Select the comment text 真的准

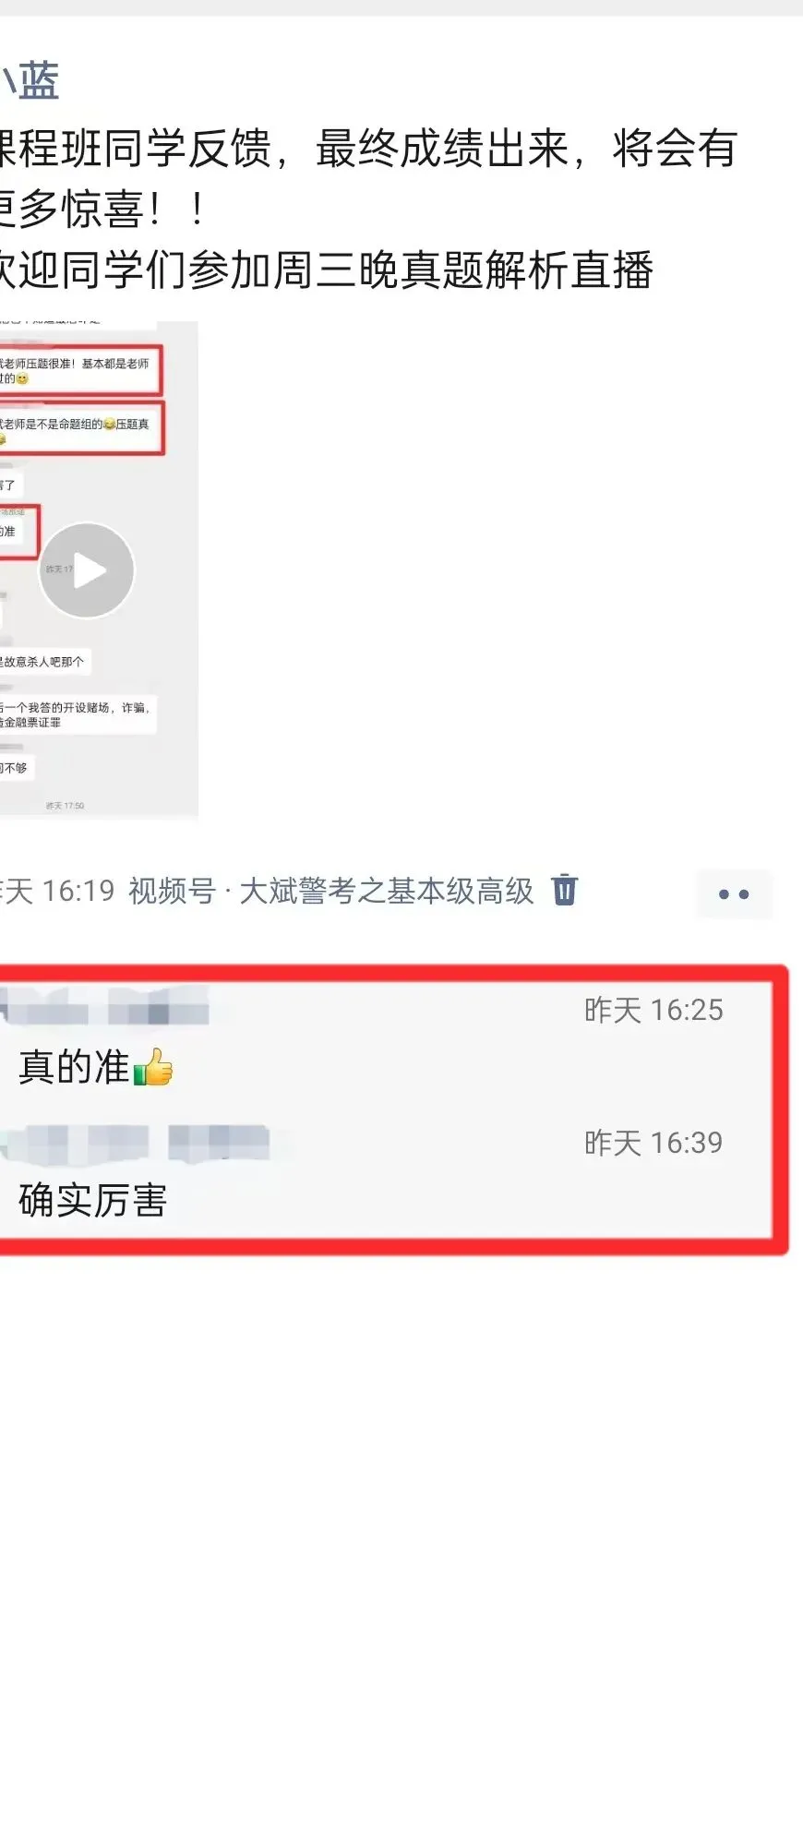[x=74, y=1068]
